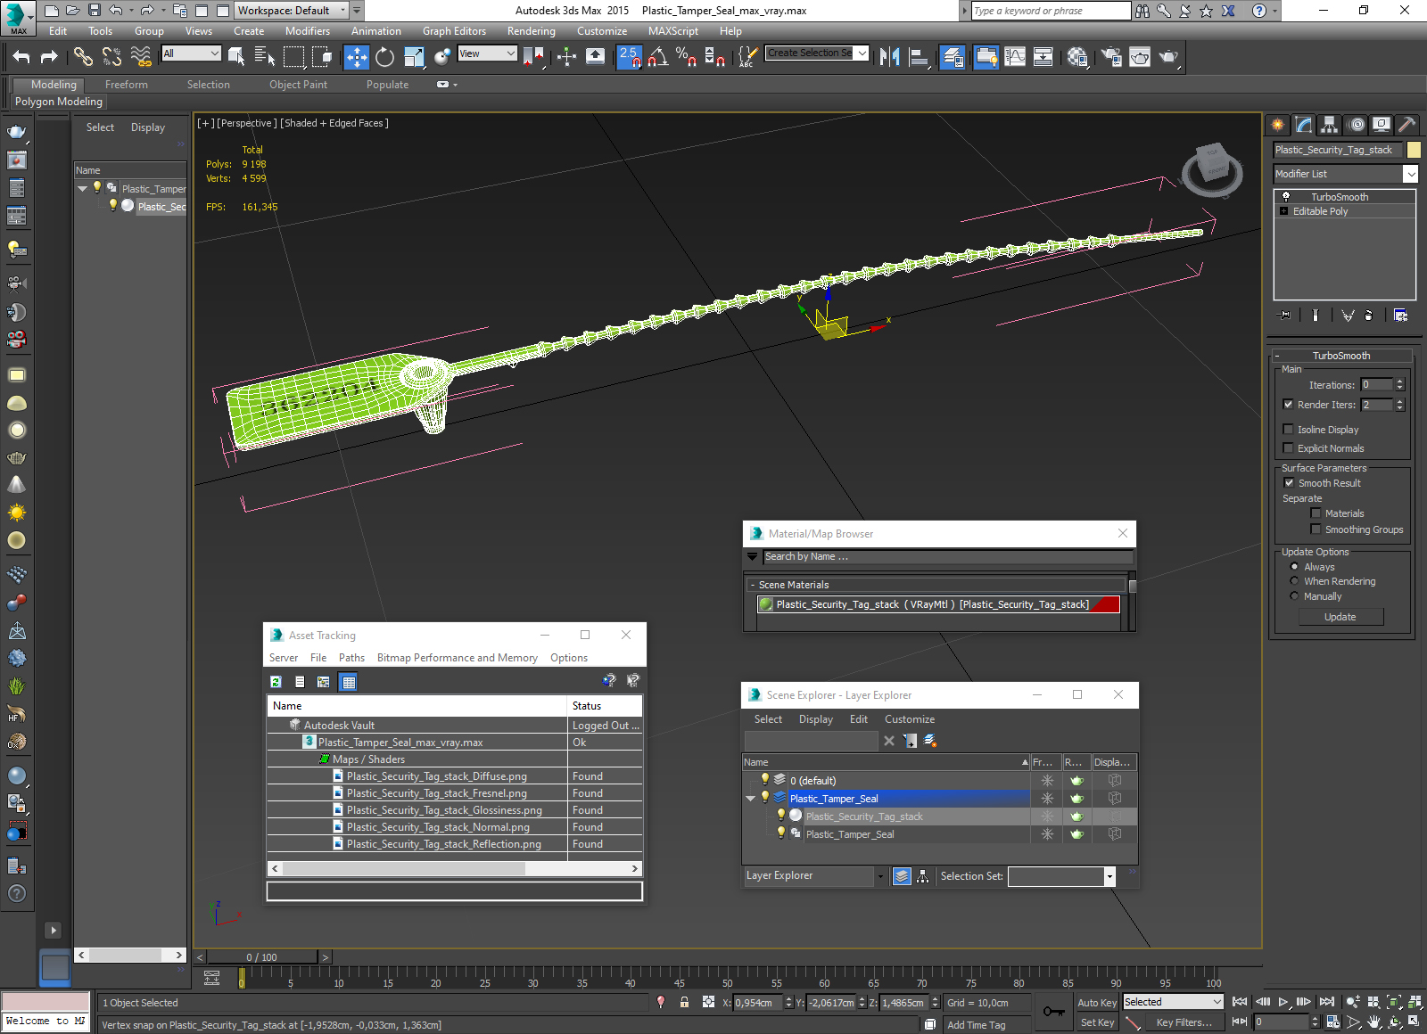Click the Key Filters button
Screen dimensions: 1427x1034
(1184, 1022)
